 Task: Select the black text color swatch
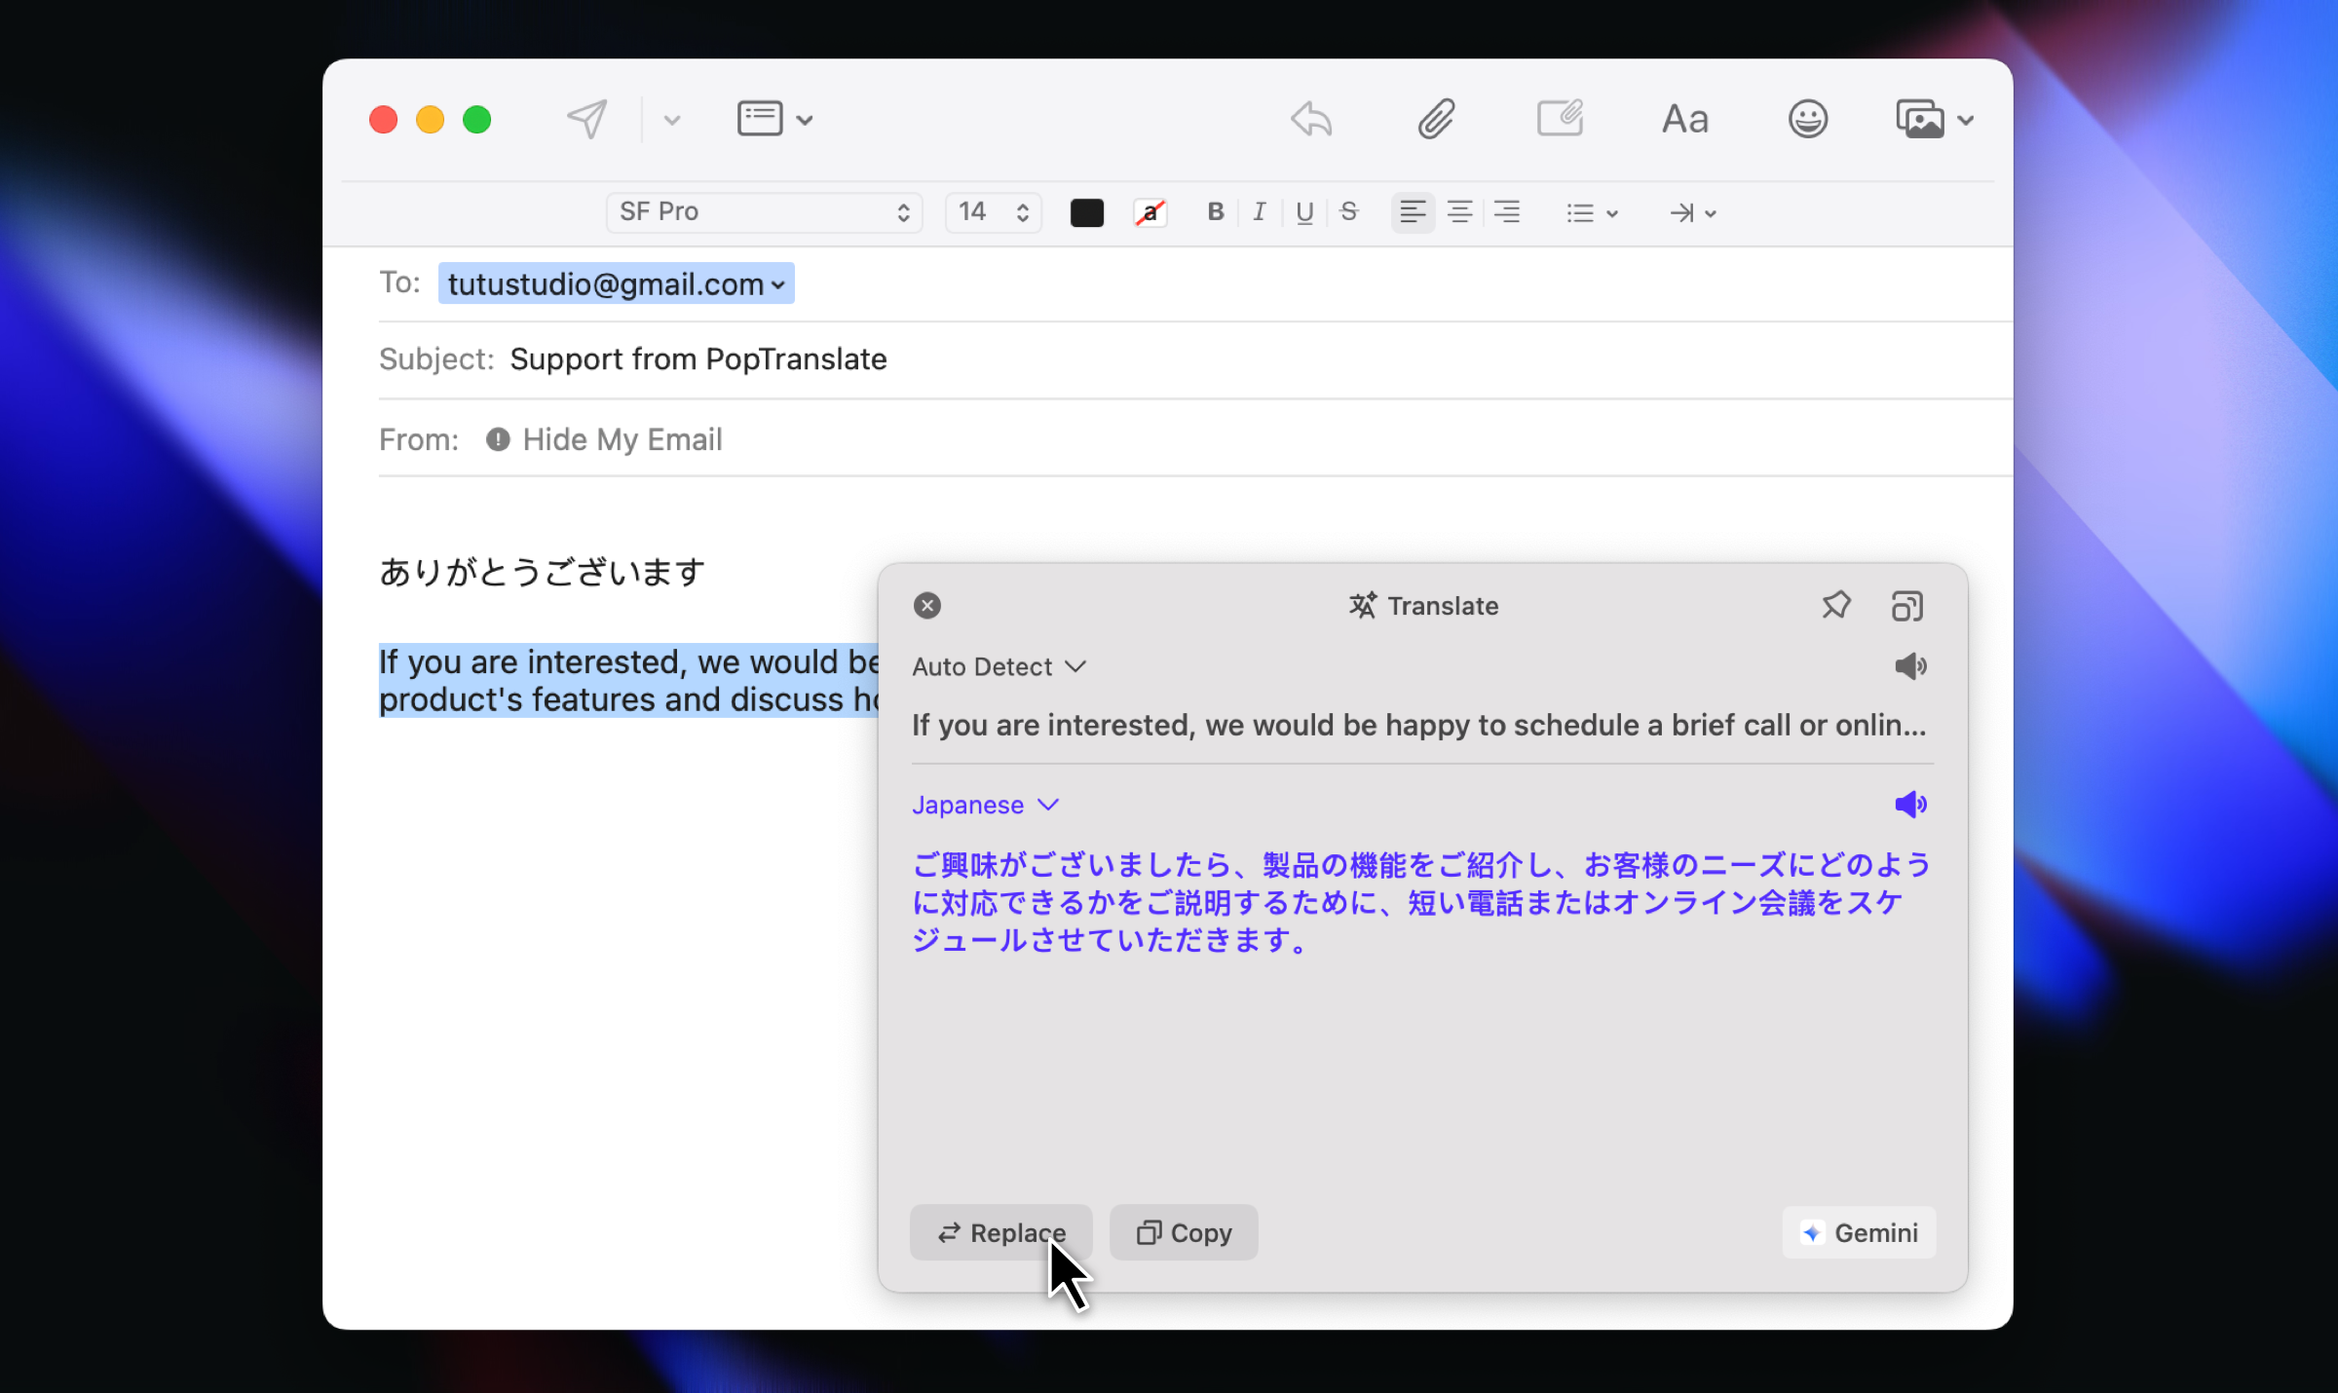(1086, 212)
